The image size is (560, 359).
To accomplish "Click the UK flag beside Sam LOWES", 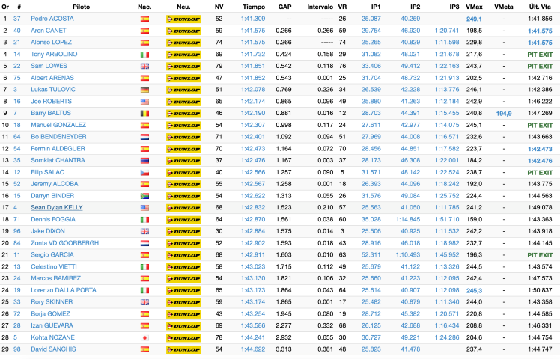I will click(144, 66).
